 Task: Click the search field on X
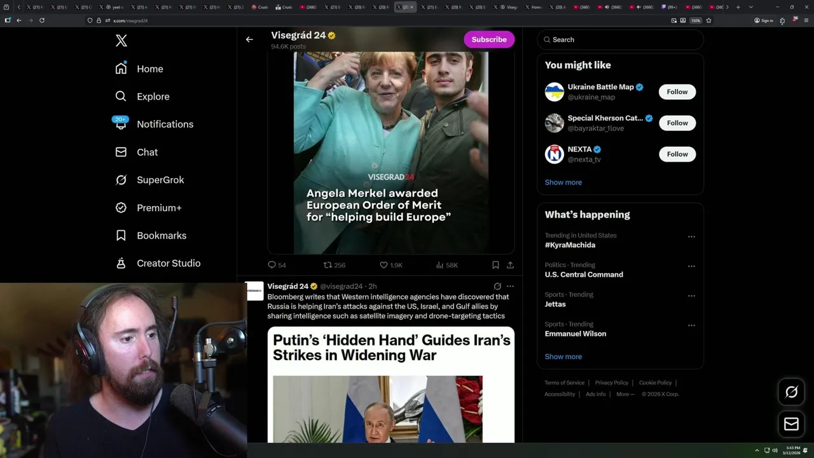[620, 39]
